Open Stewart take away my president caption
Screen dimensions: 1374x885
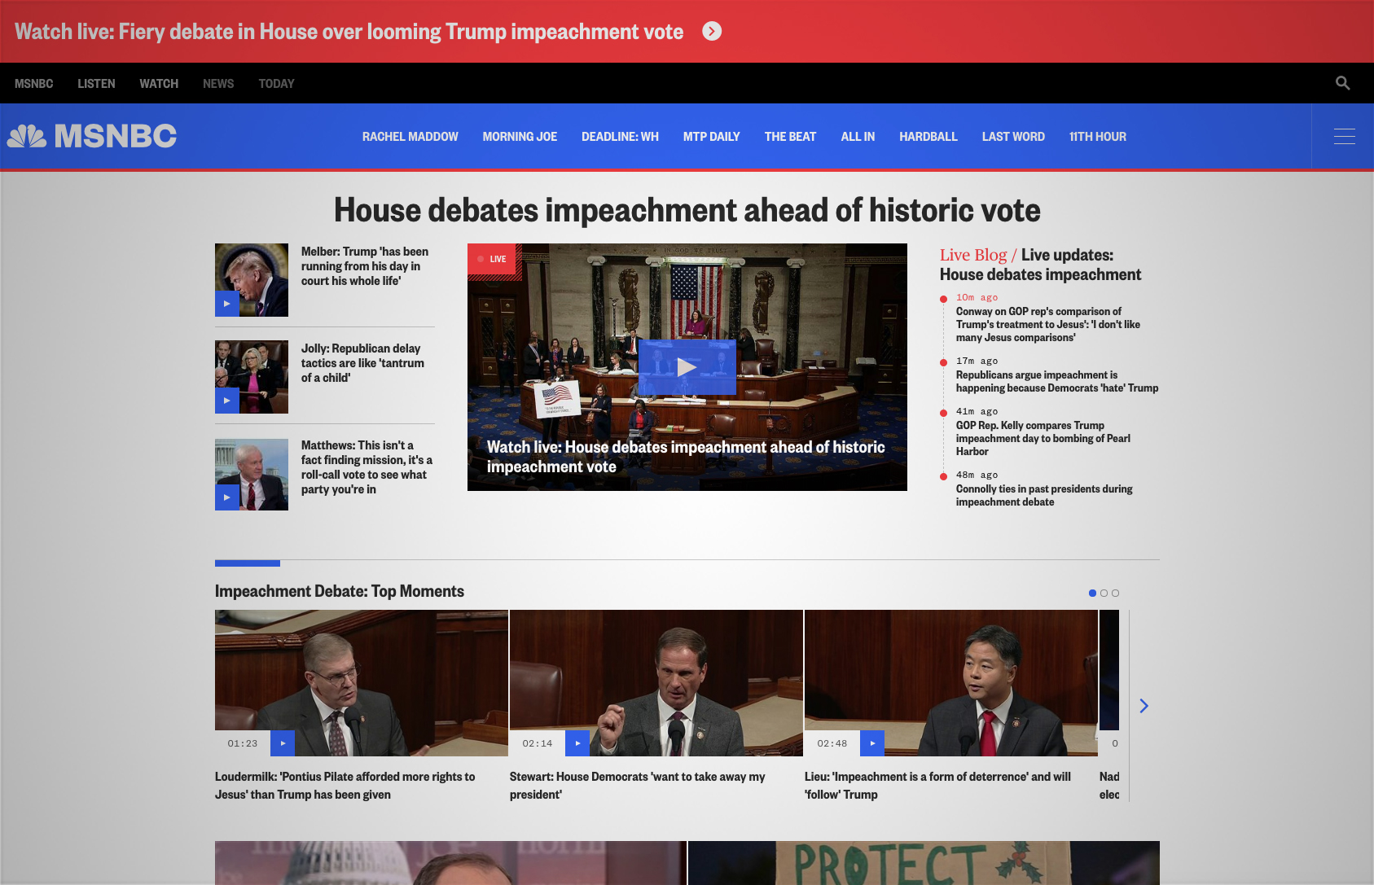point(637,786)
